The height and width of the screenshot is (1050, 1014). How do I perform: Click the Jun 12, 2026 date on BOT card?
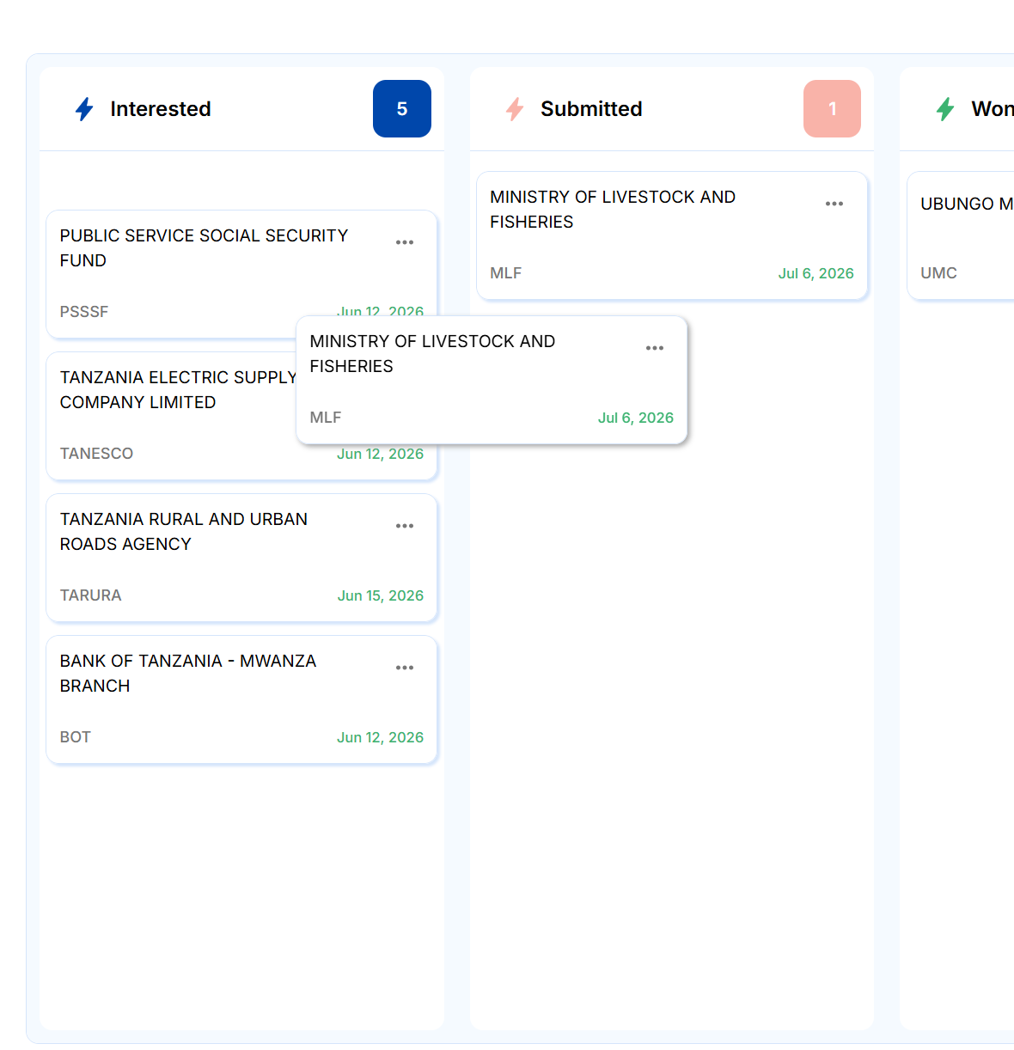(x=381, y=737)
